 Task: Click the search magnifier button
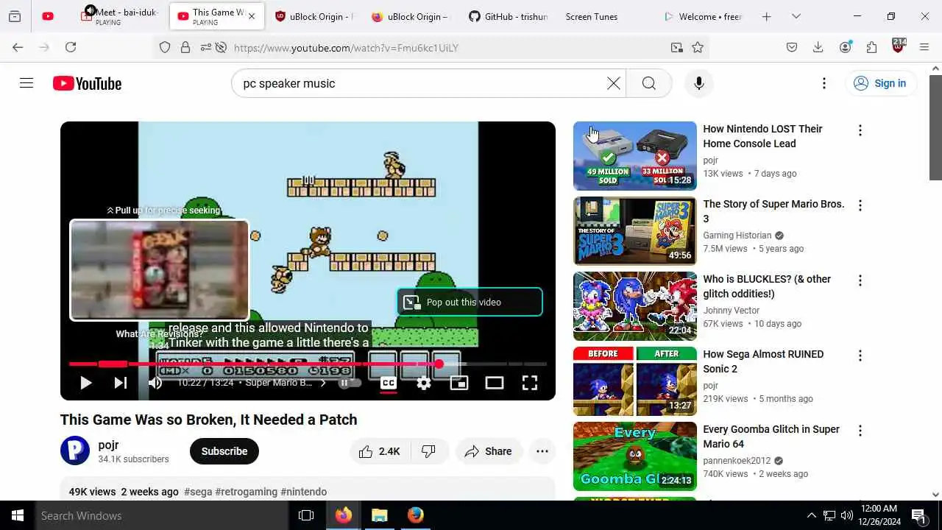(x=648, y=83)
